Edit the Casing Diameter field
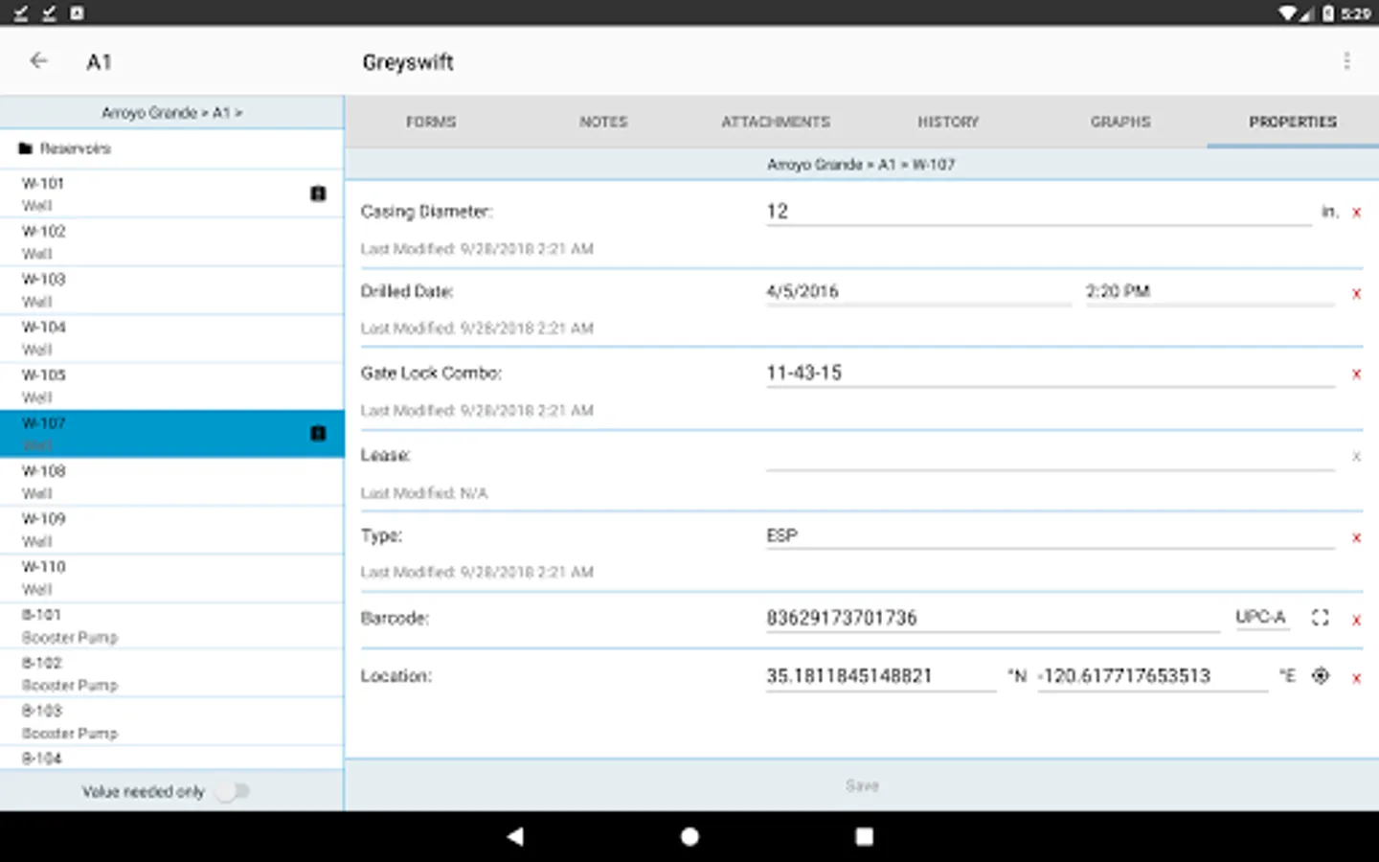The height and width of the screenshot is (862, 1379). [x=1038, y=212]
